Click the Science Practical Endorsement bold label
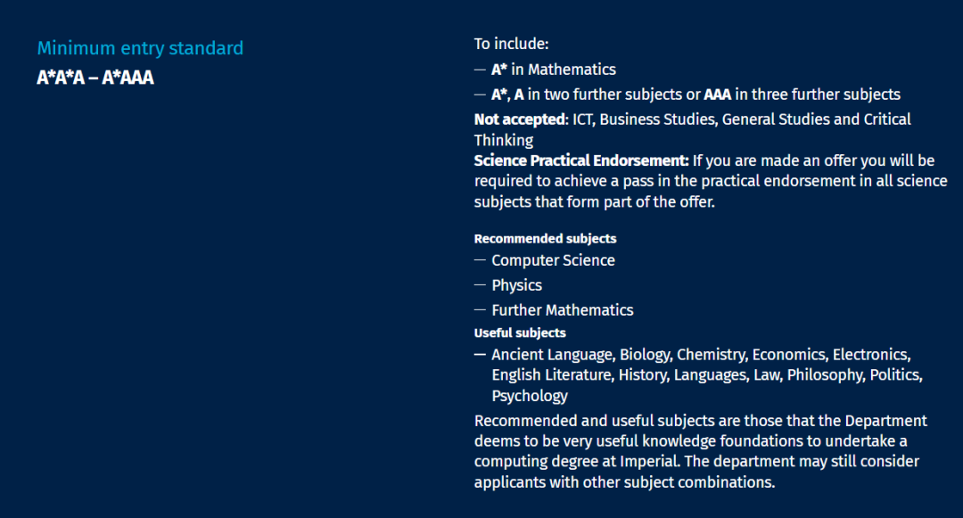Viewport: 963px width, 518px height. pos(581,160)
